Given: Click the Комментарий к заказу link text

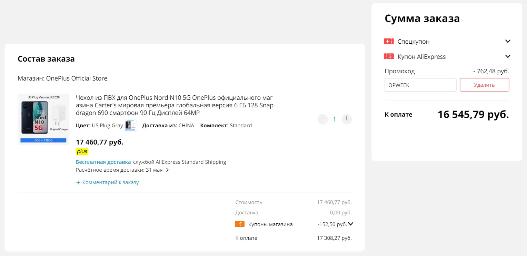Looking at the screenshot, I should pyautogui.click(x=110, y=182).
